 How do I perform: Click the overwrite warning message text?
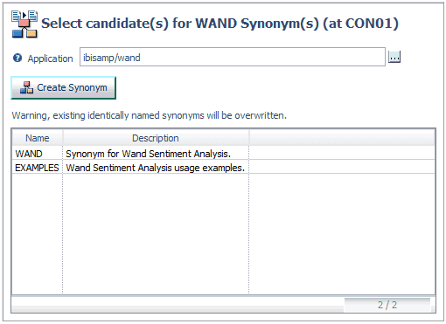[149, 115]
